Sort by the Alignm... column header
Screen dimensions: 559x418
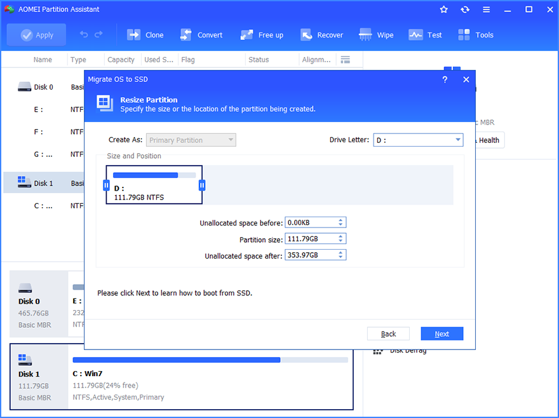[316, 60]
